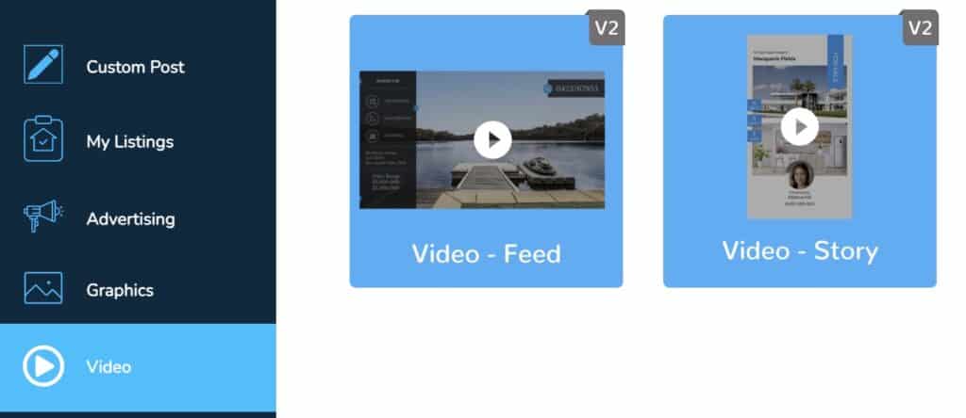Click the V2 badge on Video - Story
This screenshot has height=418, width=966.
click(x=921, y=27)
